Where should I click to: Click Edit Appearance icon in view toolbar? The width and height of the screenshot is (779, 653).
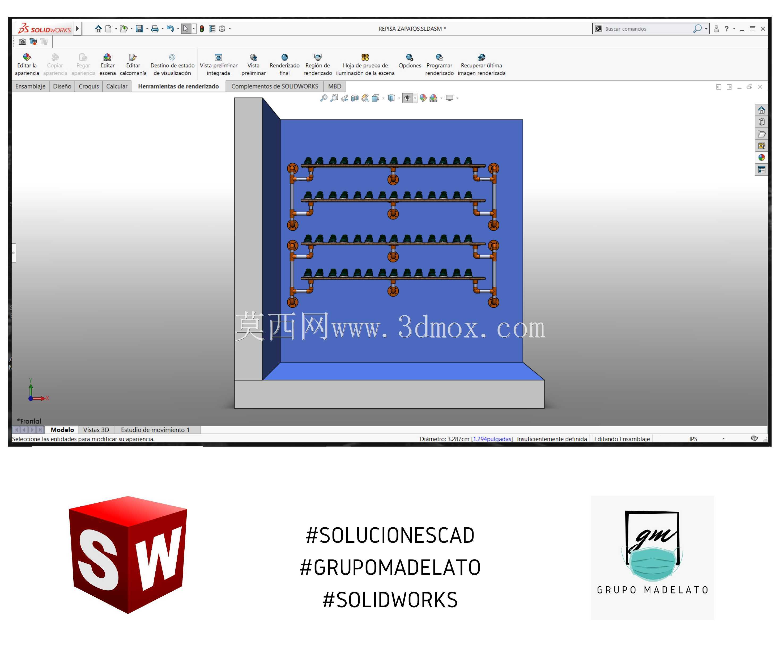tap(423, 98)
